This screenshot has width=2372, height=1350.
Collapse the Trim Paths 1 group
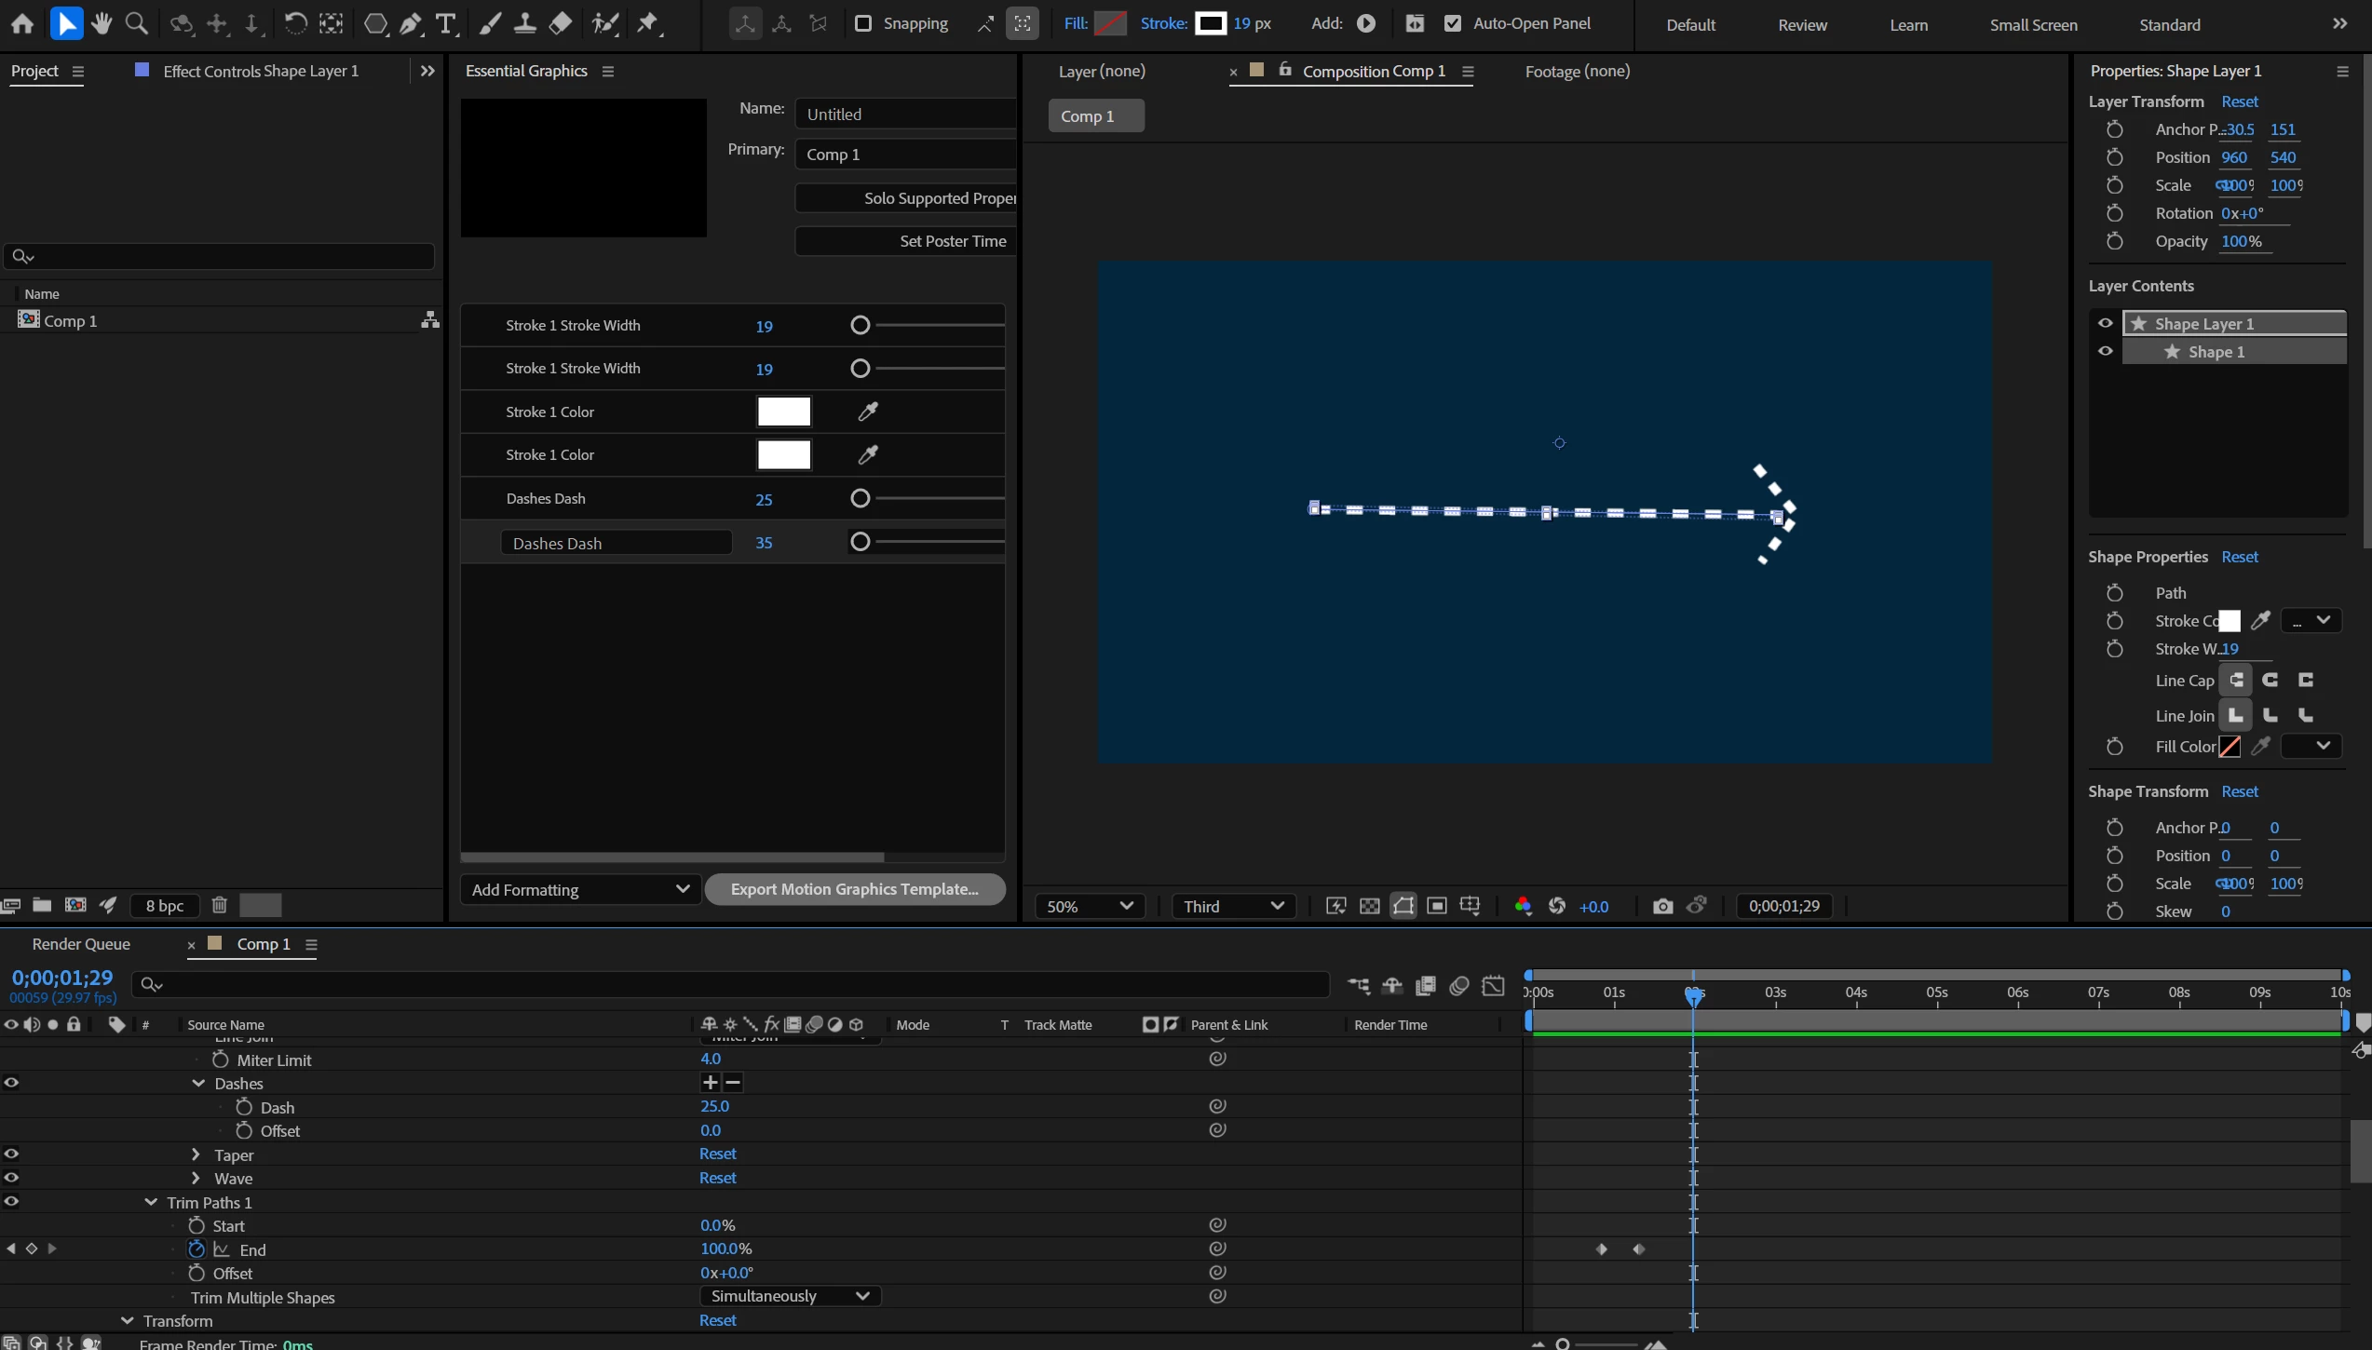[151, 1202]
